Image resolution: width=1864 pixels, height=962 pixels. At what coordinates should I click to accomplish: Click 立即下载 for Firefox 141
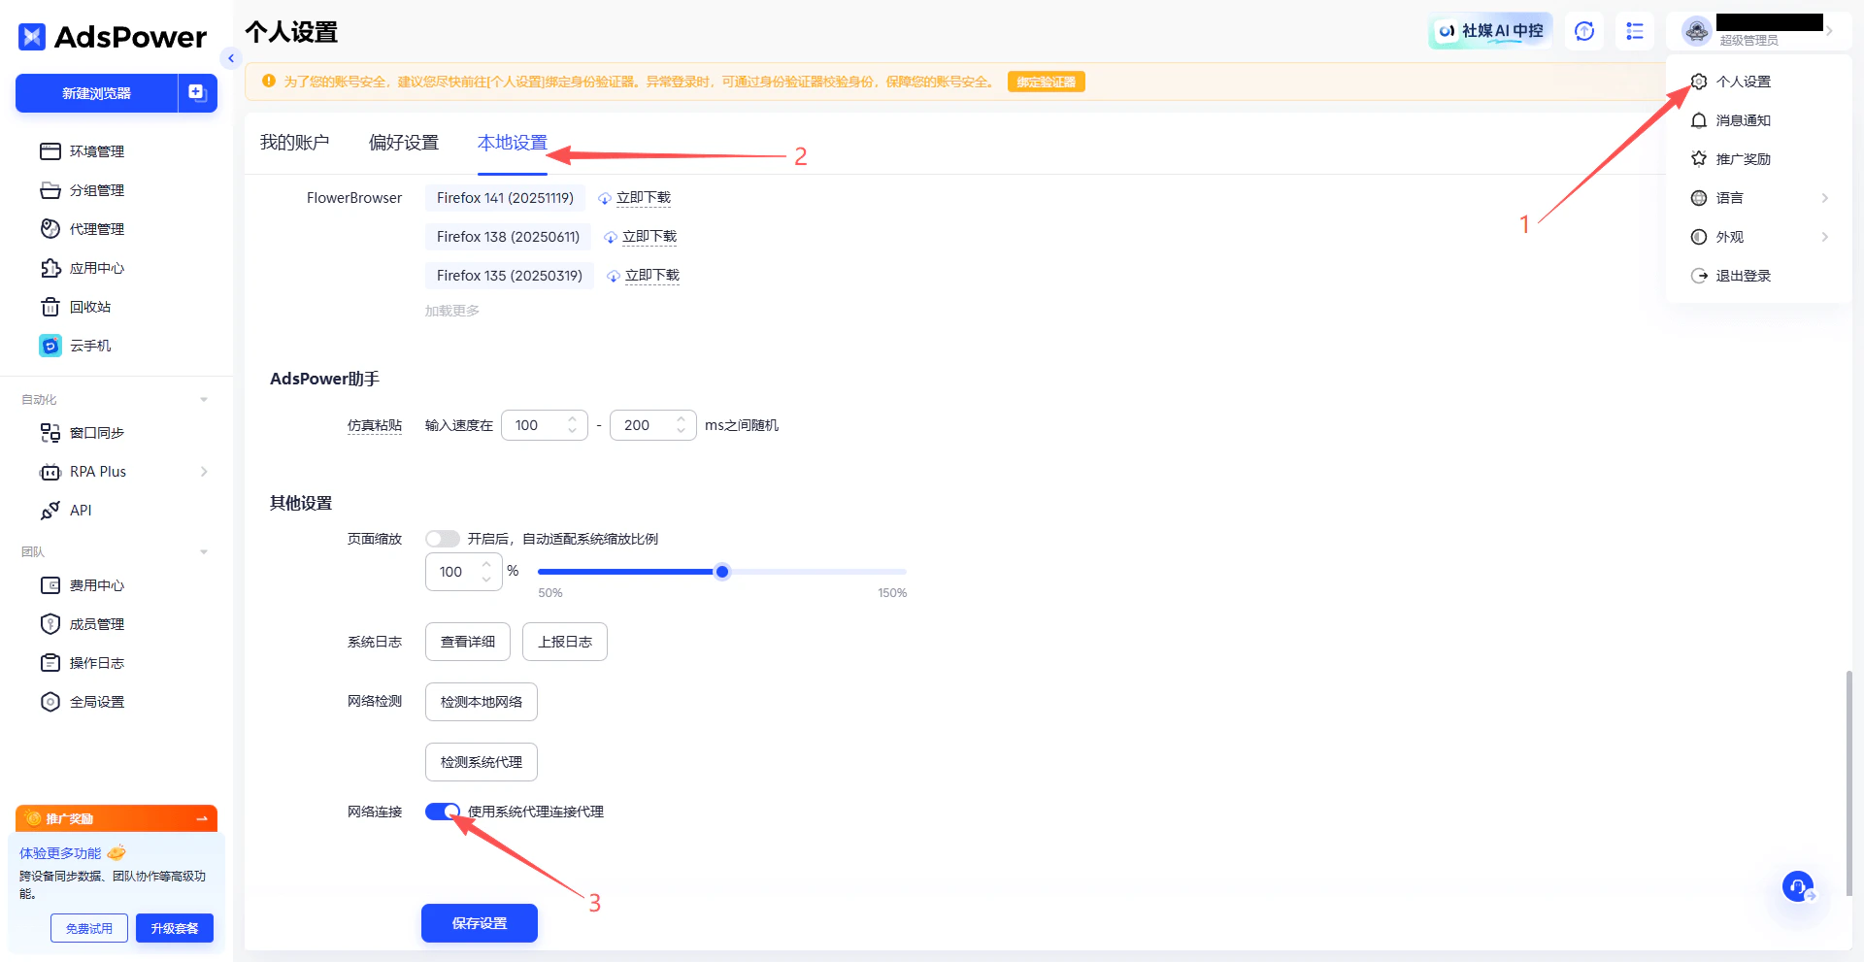(642, 197)
